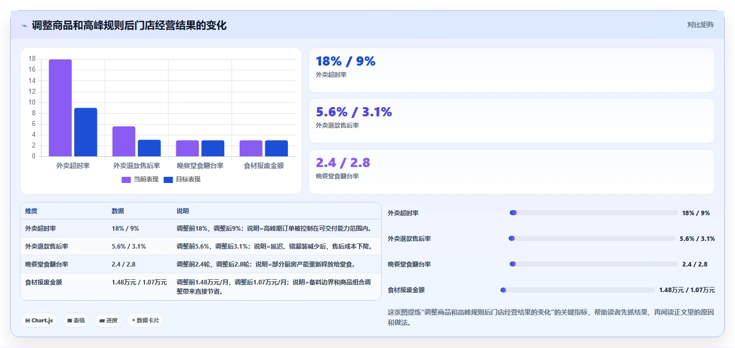Click the Chart.js tag chip
This screenshot has height=348, width=735.
coord(39,320)
